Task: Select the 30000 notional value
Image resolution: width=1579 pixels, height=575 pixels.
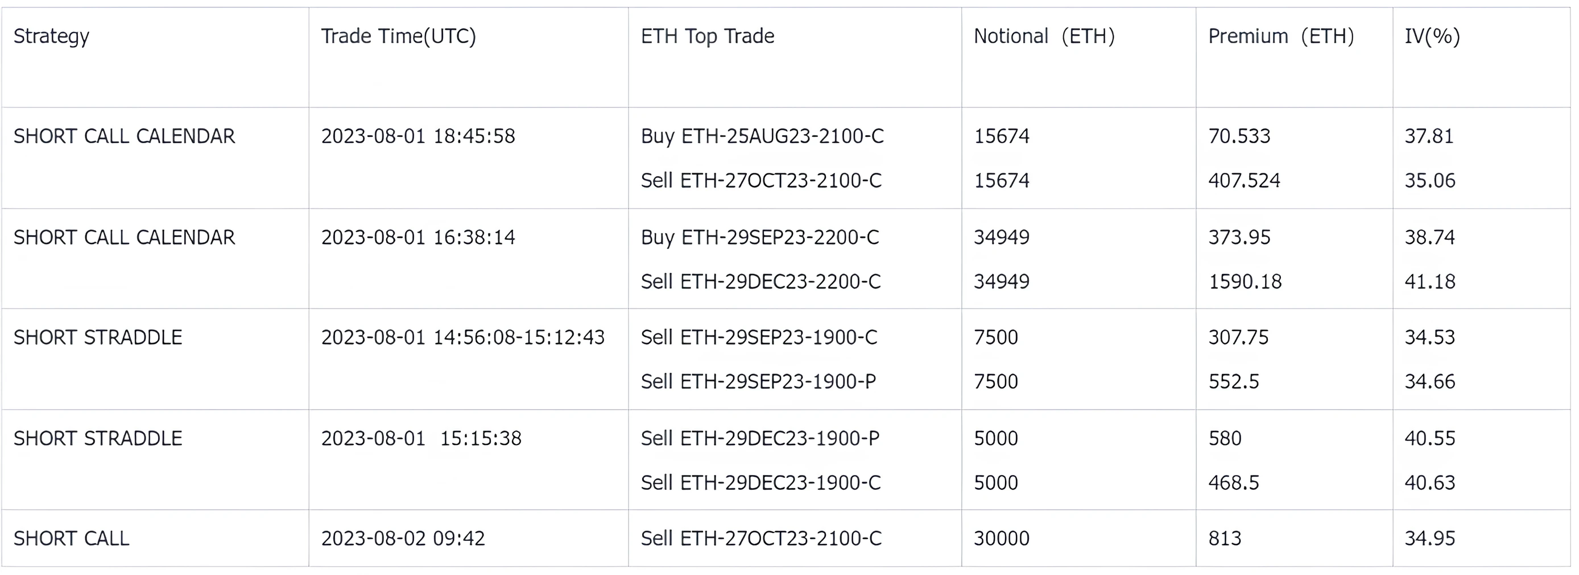Action: [x=1002, y=538]
